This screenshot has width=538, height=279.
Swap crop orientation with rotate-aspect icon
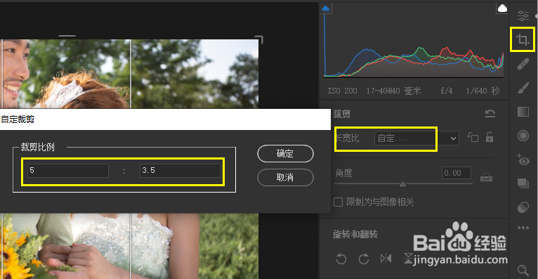pos(473,137)
